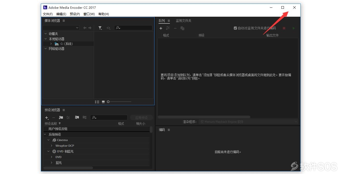Image resolution: width=342 pixels, height=174 pixels.
Task: Open the 预设浏览器 panel menu icon
Action: point(64,110)
